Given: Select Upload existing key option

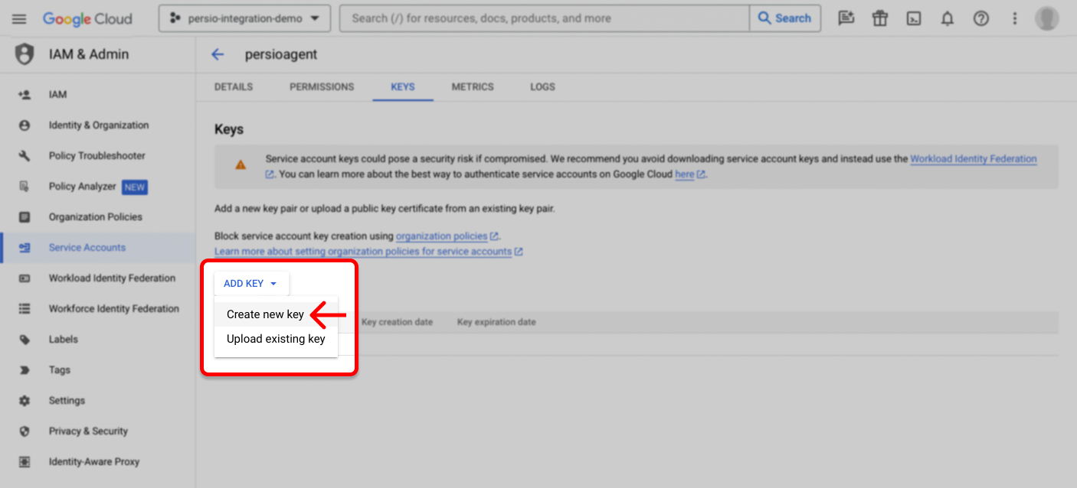Looking at the screenshot, I should coord(276,339).
